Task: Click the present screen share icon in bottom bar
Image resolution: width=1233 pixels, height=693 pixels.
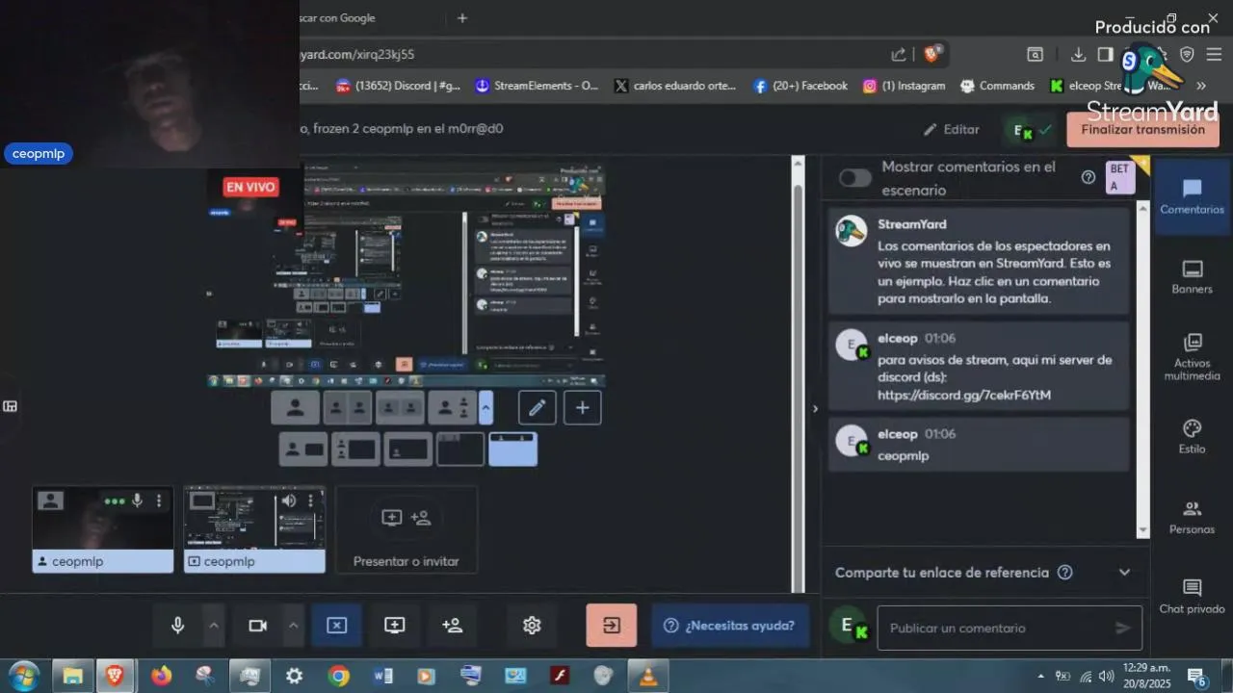Action: click(395, 626)
